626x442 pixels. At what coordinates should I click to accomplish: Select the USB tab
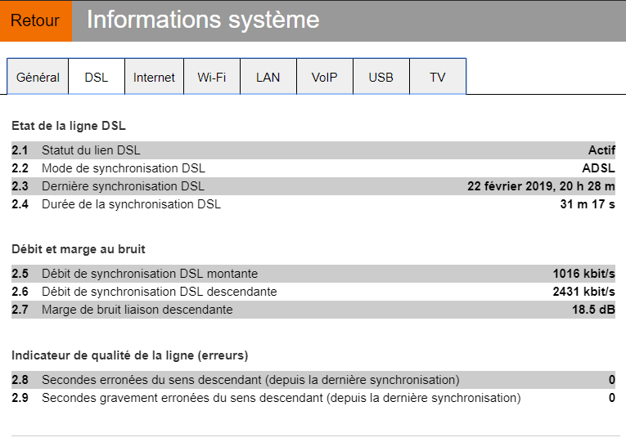click(381, 78)
